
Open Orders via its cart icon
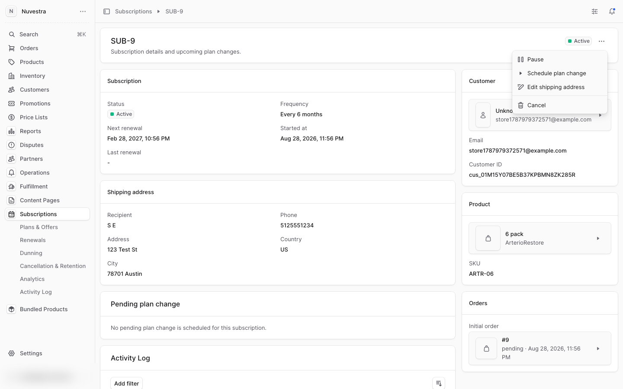coord(12,48)
